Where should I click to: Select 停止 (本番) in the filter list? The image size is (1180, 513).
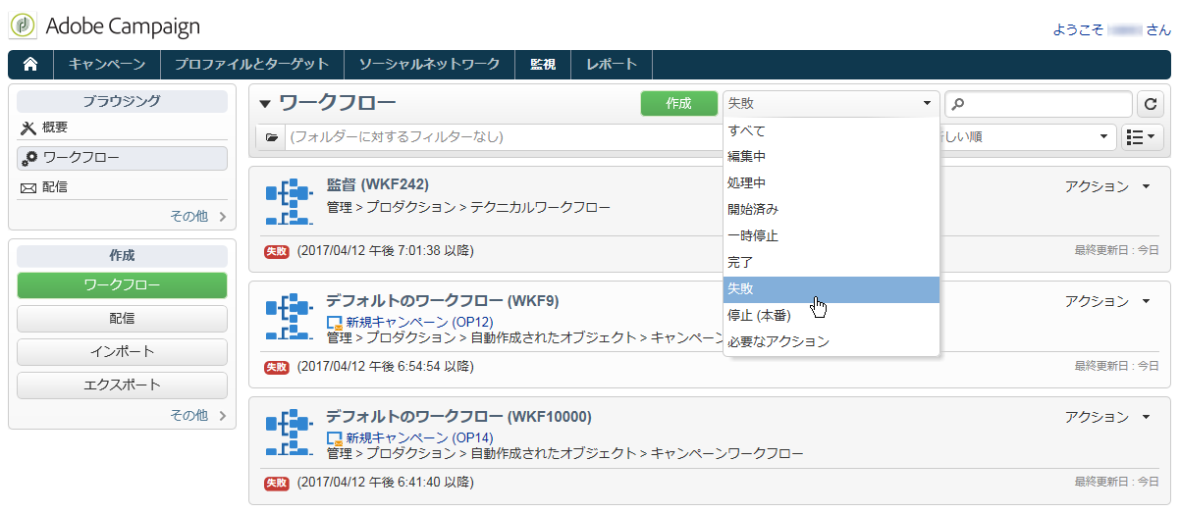coord(831,316)
